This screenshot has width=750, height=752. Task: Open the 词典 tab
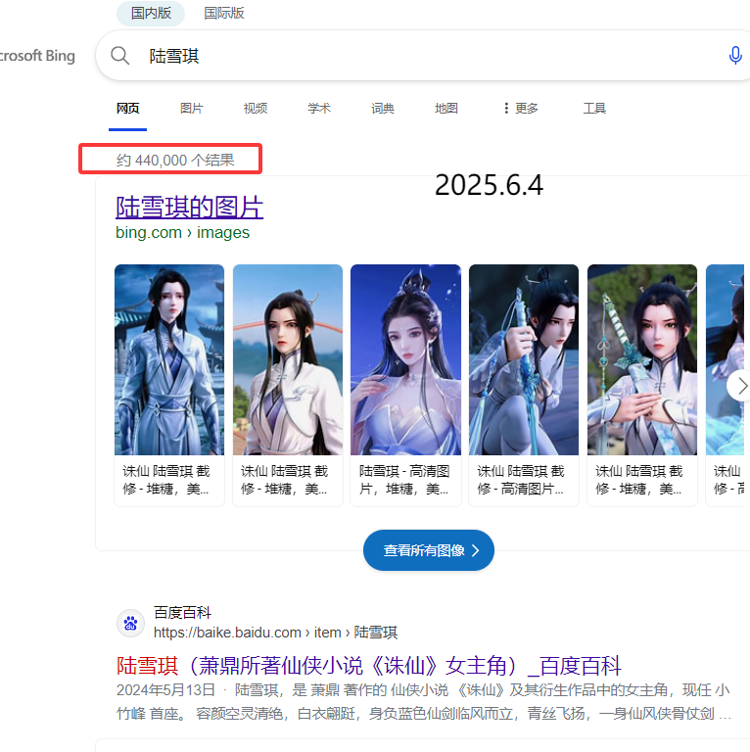coord(383,109)
